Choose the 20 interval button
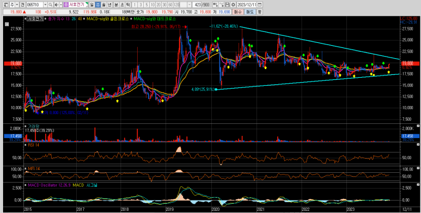Image resolution: width=421 pixels, height=213 pixels. pyautogui.click(x=158, y=5)
